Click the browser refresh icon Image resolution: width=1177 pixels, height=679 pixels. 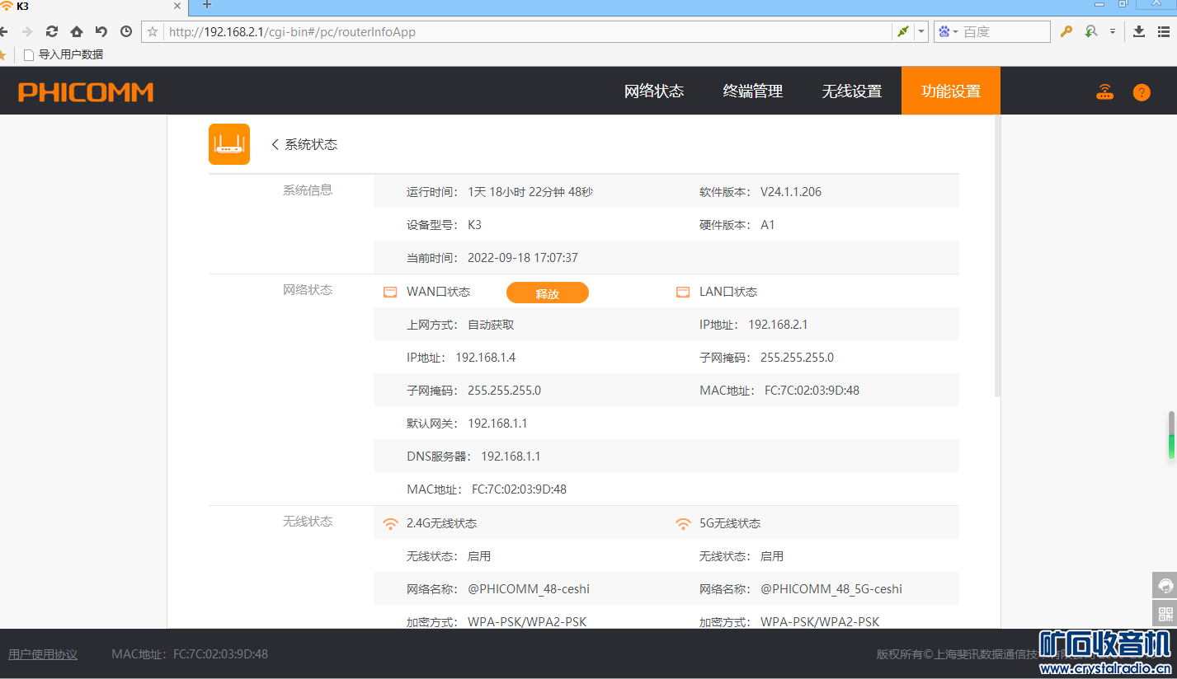click(52, 31)
